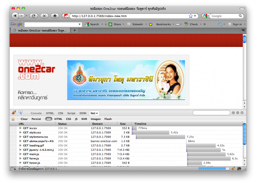Click the browser Back arrow button
Screen dimensions: 256x184
click(15, 16)
